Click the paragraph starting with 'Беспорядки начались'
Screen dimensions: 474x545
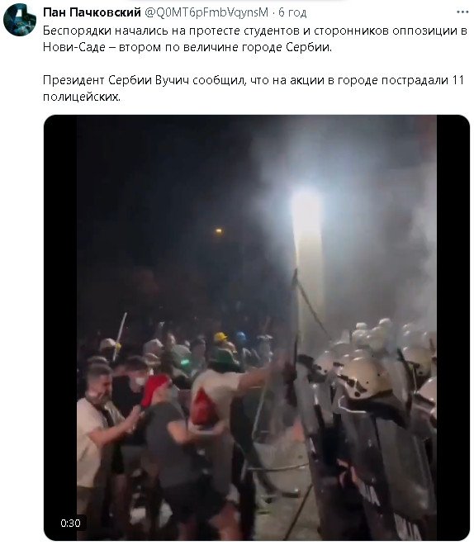(x=255, y=39)
